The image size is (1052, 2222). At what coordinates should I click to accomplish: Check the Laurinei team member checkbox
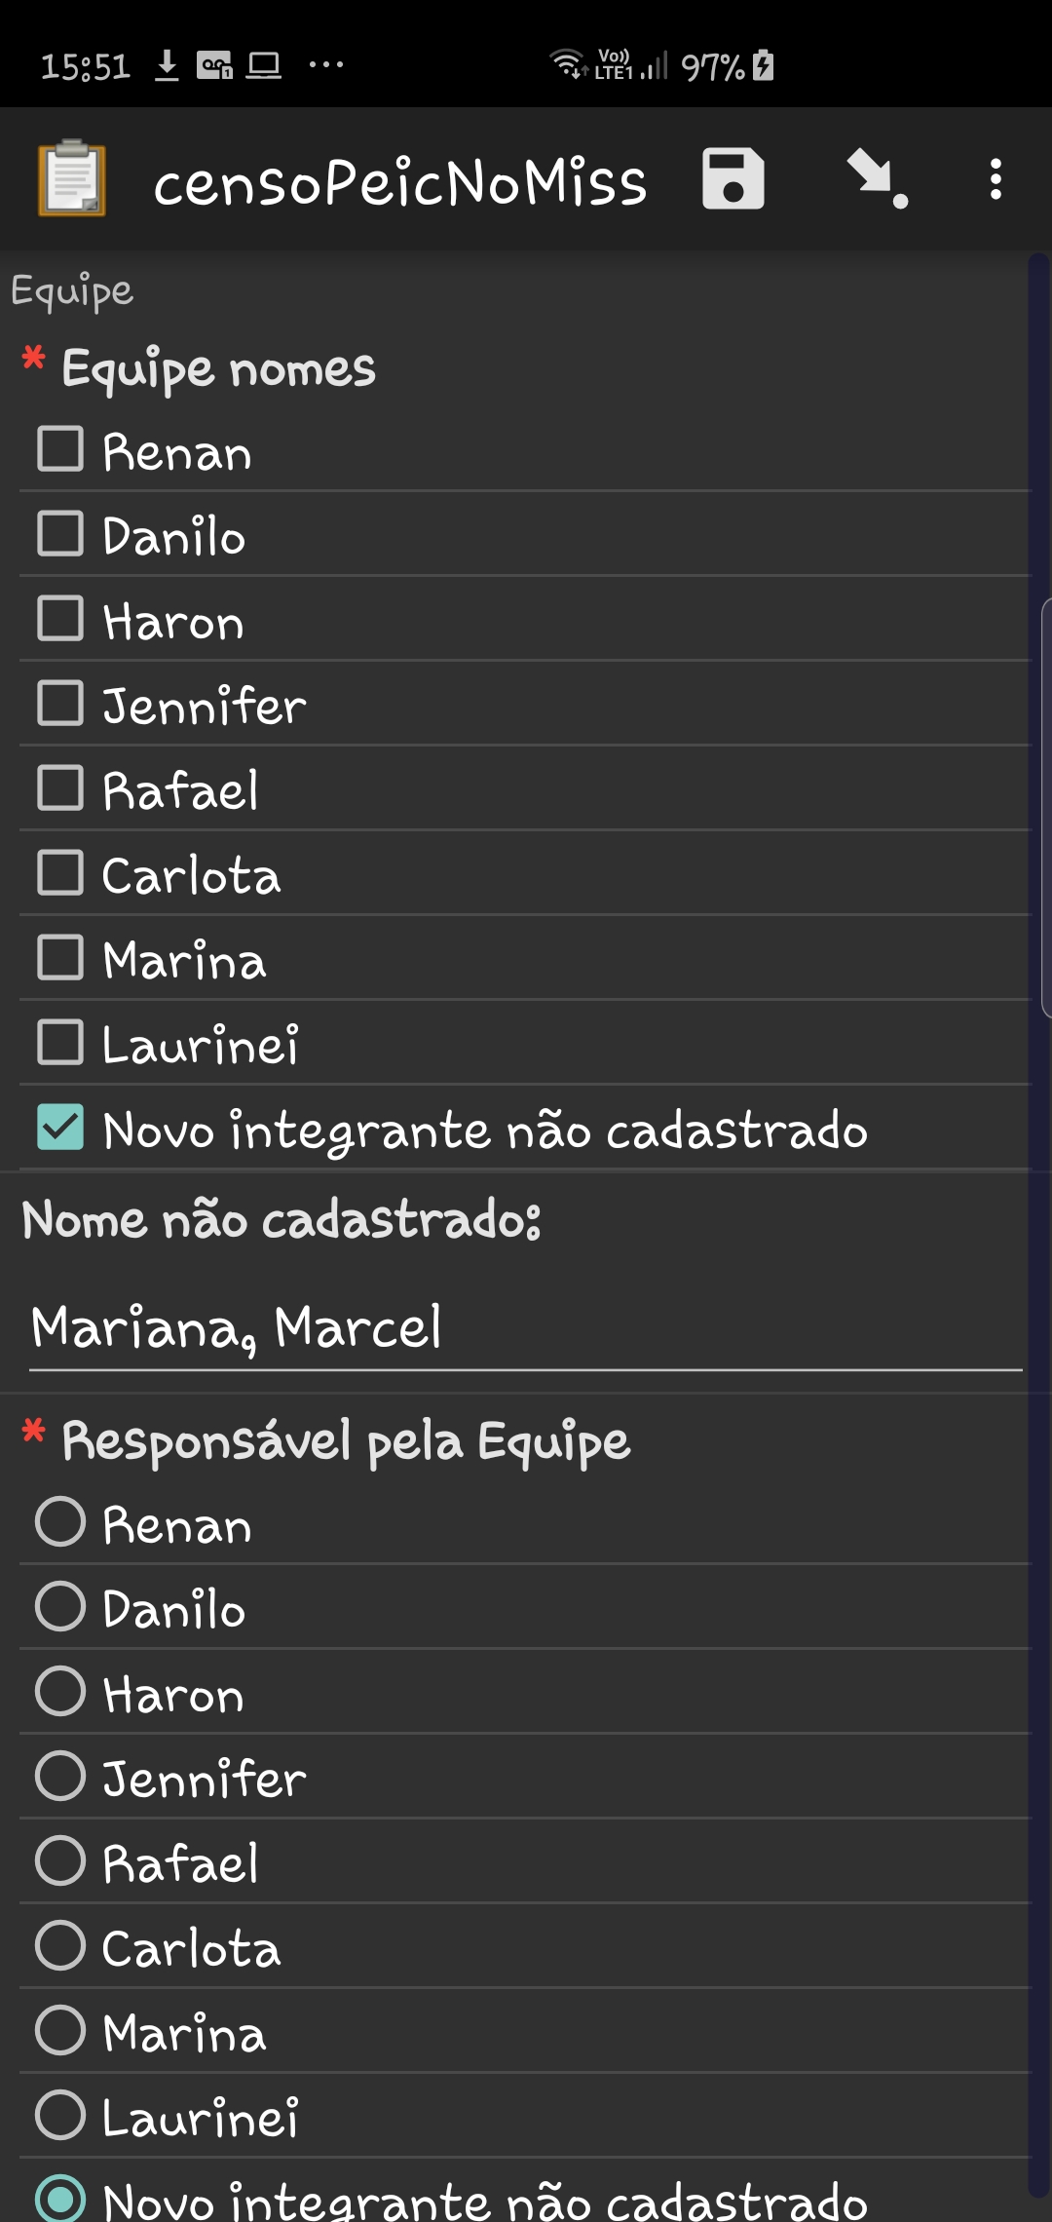[60, 1043]
